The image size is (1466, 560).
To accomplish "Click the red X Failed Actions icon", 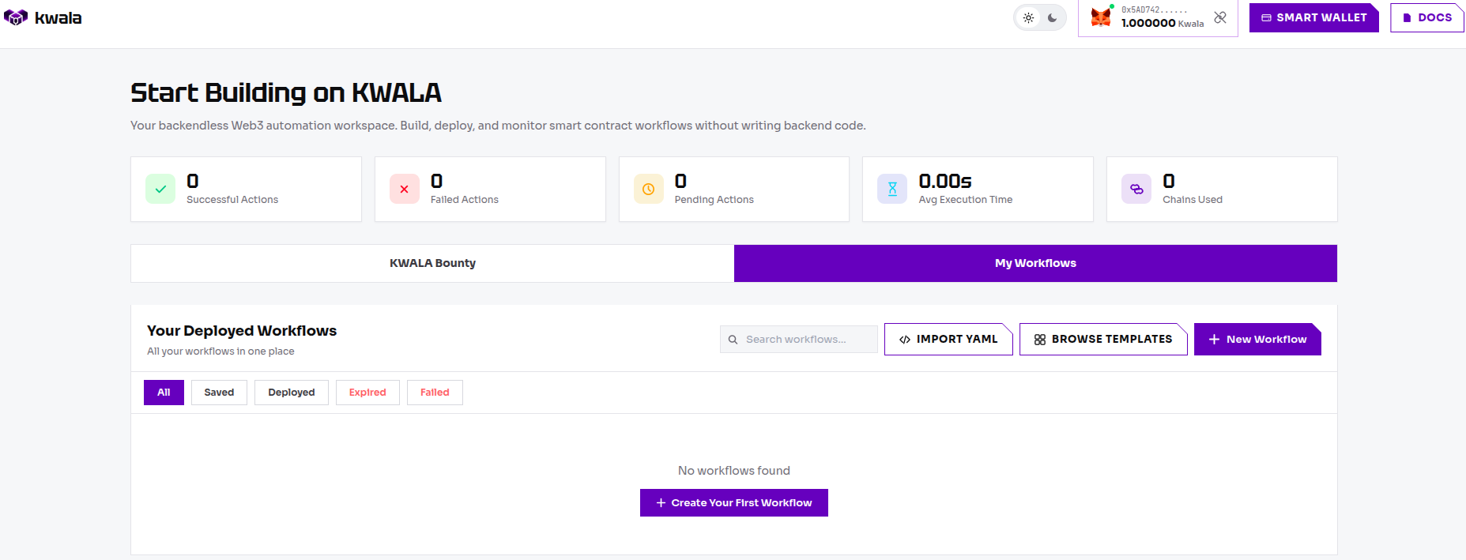I will click(x=405, y=189).
